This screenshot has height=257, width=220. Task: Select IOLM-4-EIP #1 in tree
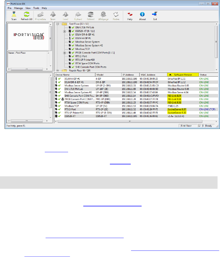[83, 38]
